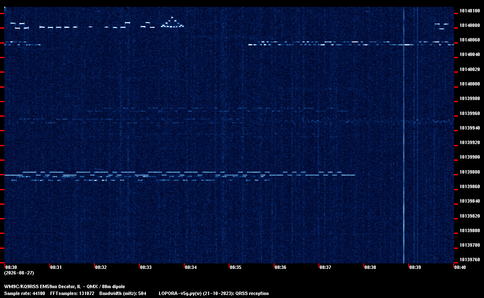Click the 10140020 frequency label
Image resolution: width=484 pixels, height=298 pixels.
click(470, 69)
